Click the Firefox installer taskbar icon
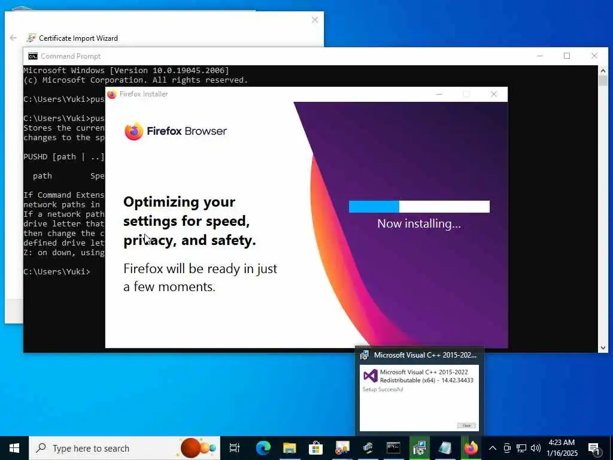The image size is (613, 460). [471, 448]
